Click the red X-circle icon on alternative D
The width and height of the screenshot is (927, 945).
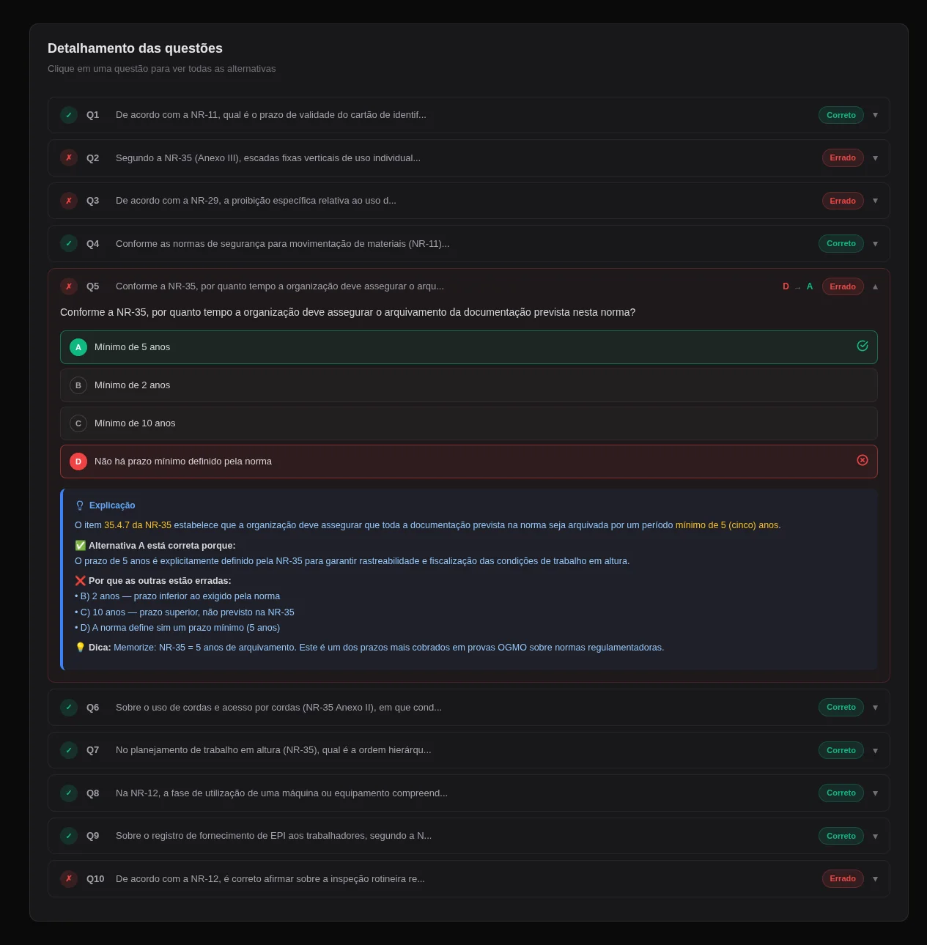[863, 460]
